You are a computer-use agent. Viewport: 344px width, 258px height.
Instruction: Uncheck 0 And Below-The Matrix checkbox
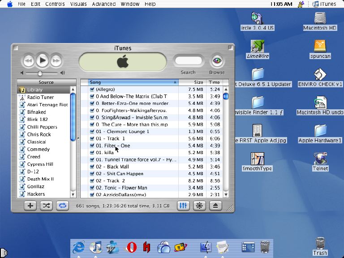92,96
